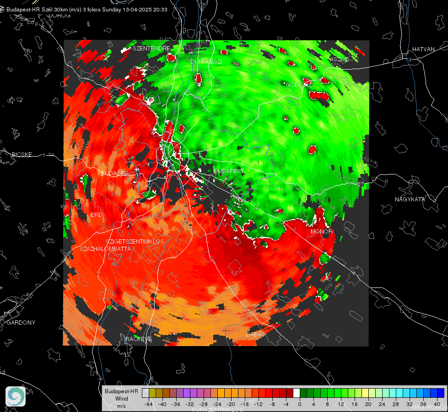Click the -16 value in legend
This screenshot has width=448, height=412.
point(244,404)
